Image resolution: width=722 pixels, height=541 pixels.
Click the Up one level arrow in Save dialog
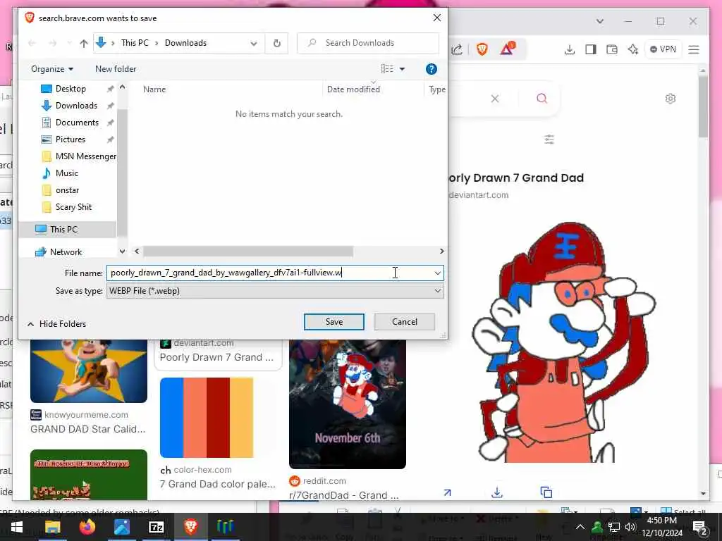[x=83, y=43]
